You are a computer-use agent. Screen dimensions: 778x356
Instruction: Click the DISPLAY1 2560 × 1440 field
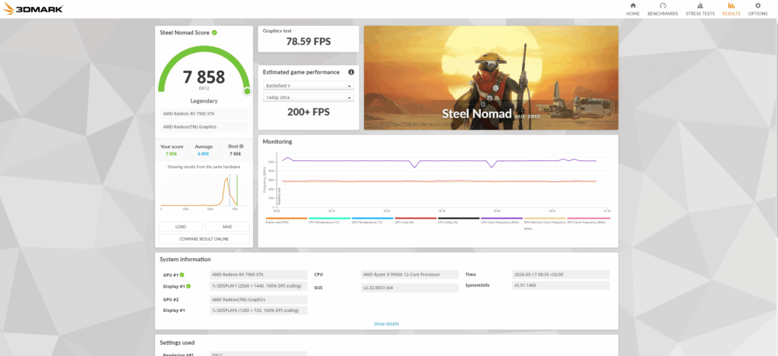[258, 286]
